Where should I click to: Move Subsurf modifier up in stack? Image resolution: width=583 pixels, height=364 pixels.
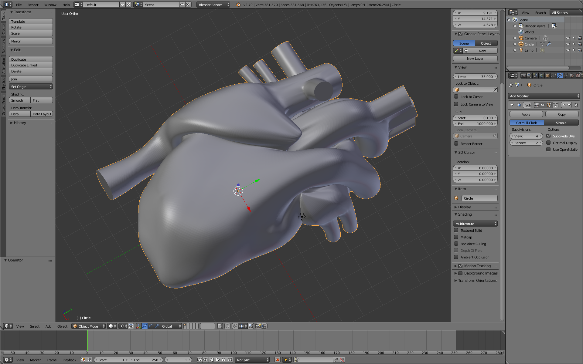pyautogui.click(x=564, y=105)
